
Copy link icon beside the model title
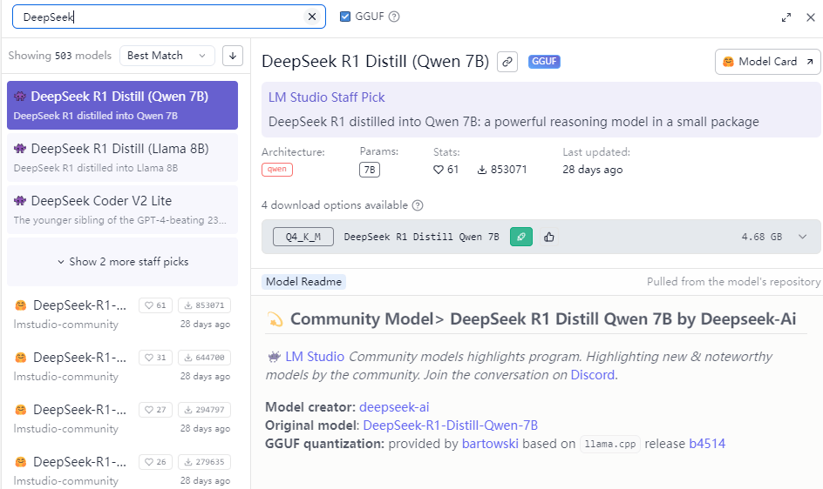[507, 62]
